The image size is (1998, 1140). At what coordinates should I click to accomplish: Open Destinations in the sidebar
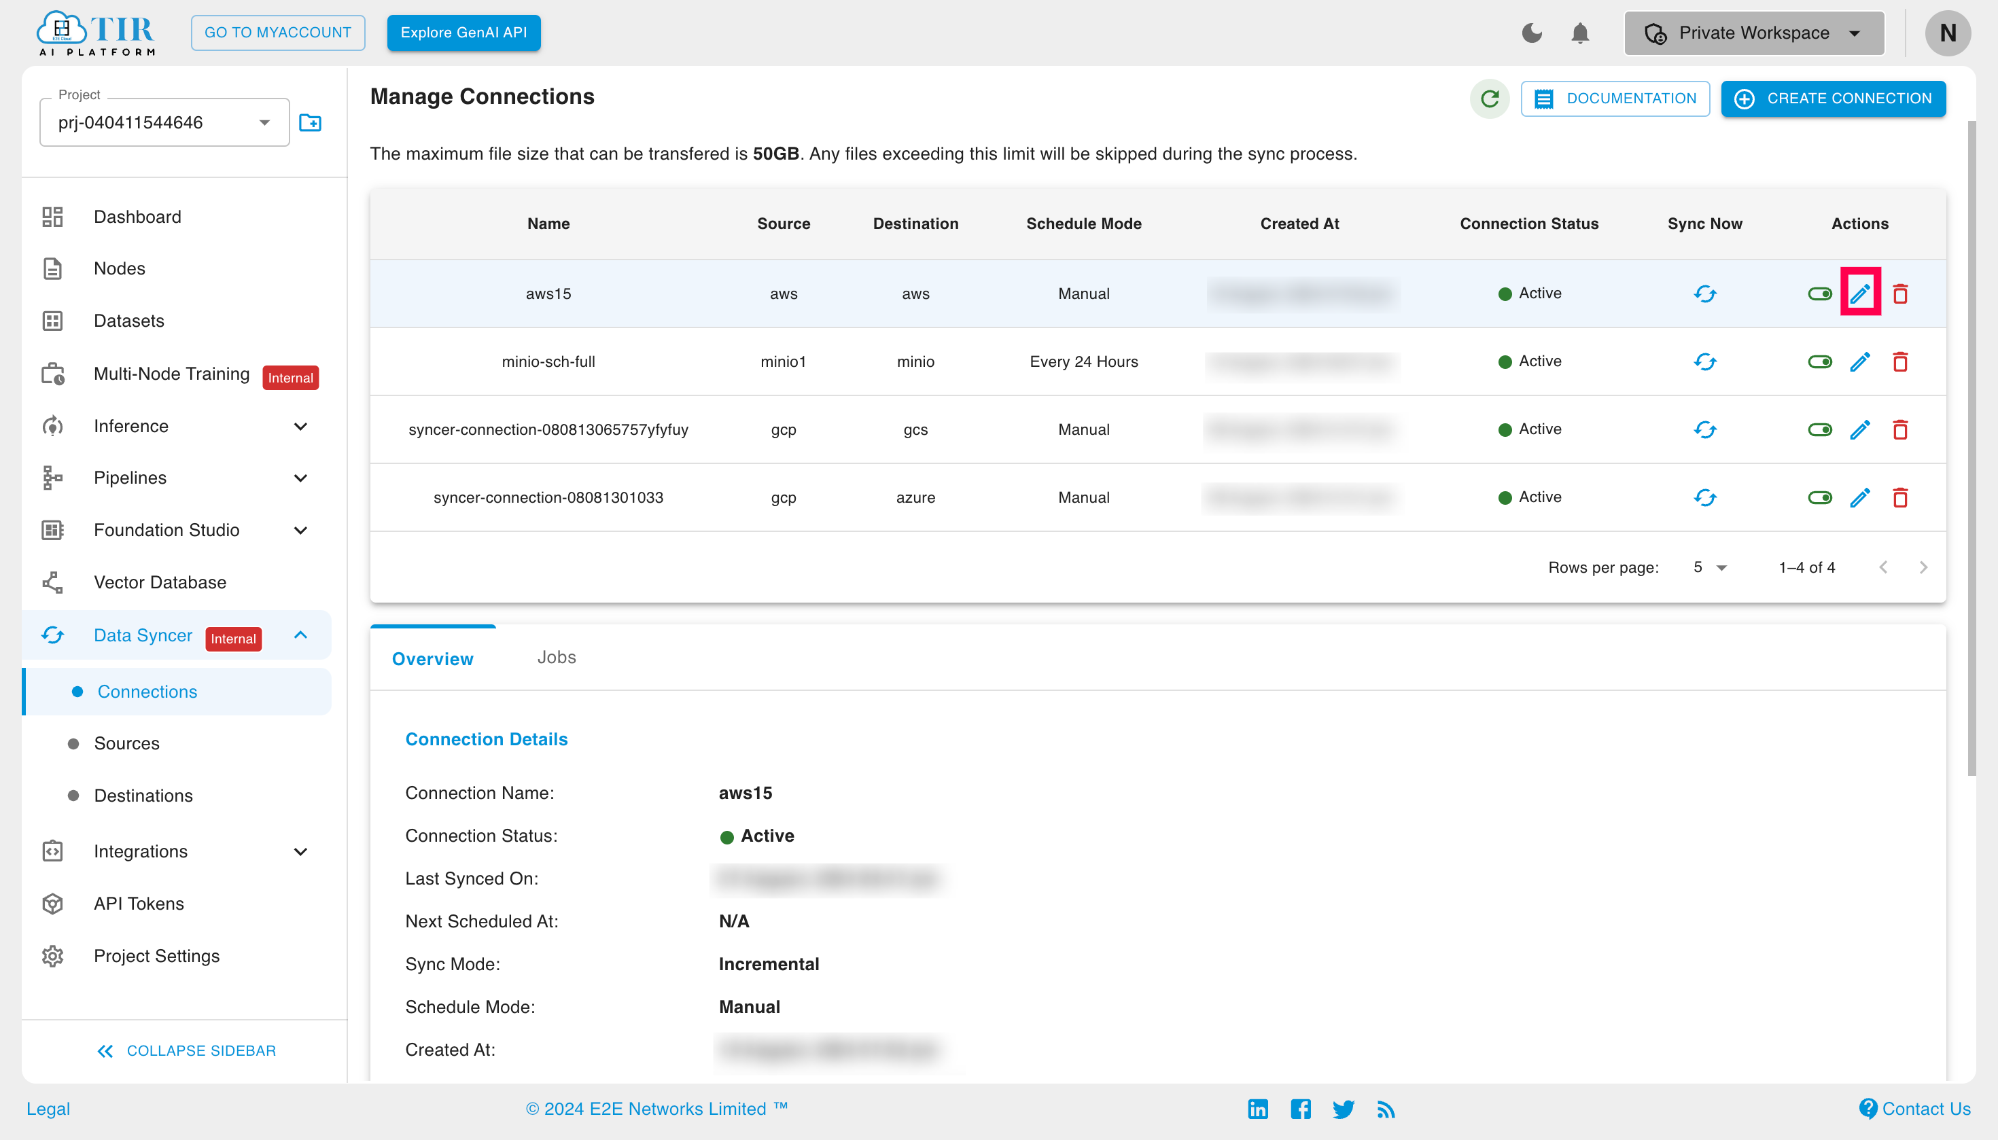(143, 796)
